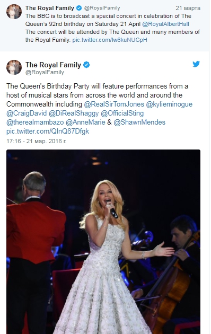Open the @CraigDavid mention

coord(27,113)
